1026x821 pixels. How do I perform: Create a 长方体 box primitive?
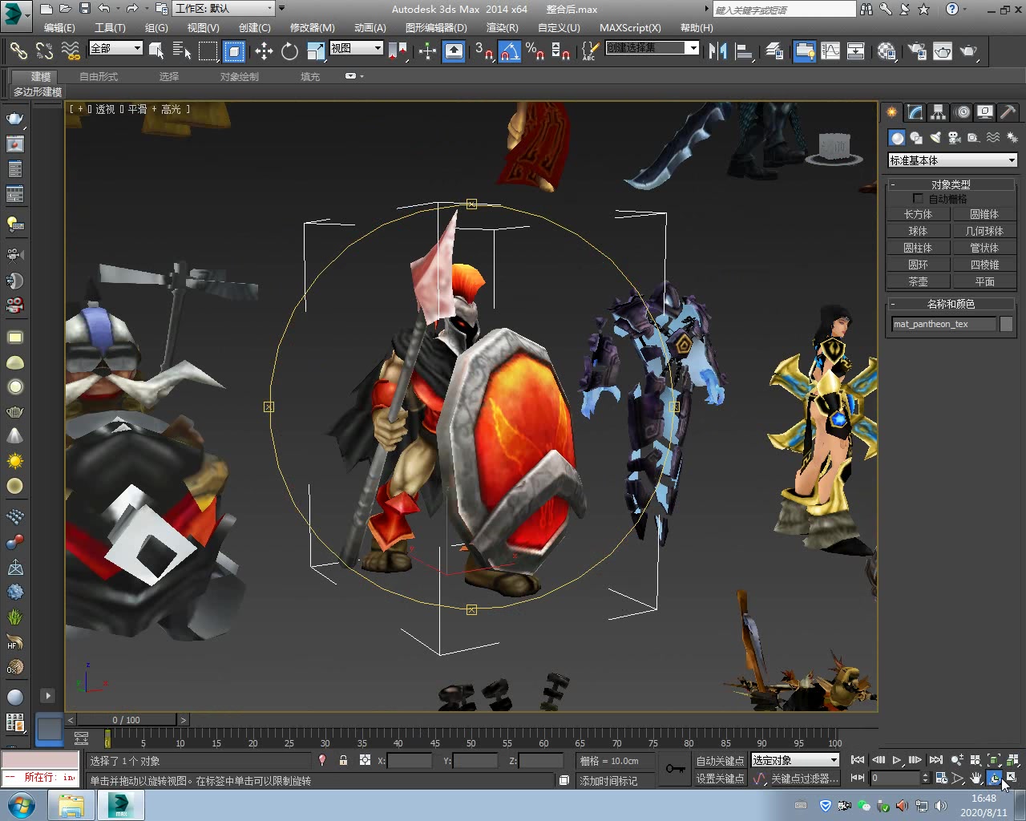point(918,214)
